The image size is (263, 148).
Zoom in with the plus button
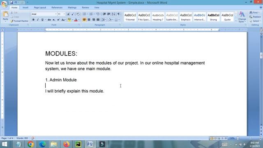click(261, 138)
